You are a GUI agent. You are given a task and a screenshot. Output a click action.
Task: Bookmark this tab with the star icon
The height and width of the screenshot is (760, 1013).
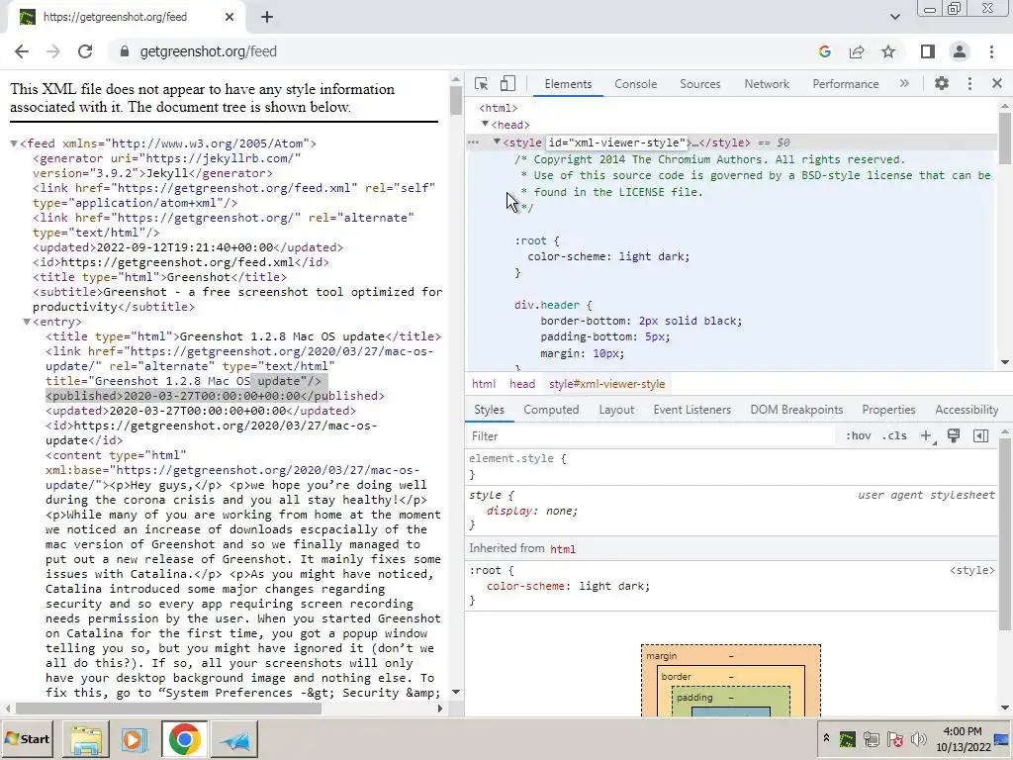(888, 51)
